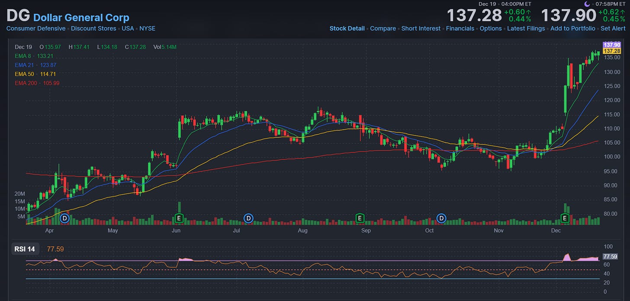Click the C 137.28 close value
630x301 pixels.
(x=136, y=47)
